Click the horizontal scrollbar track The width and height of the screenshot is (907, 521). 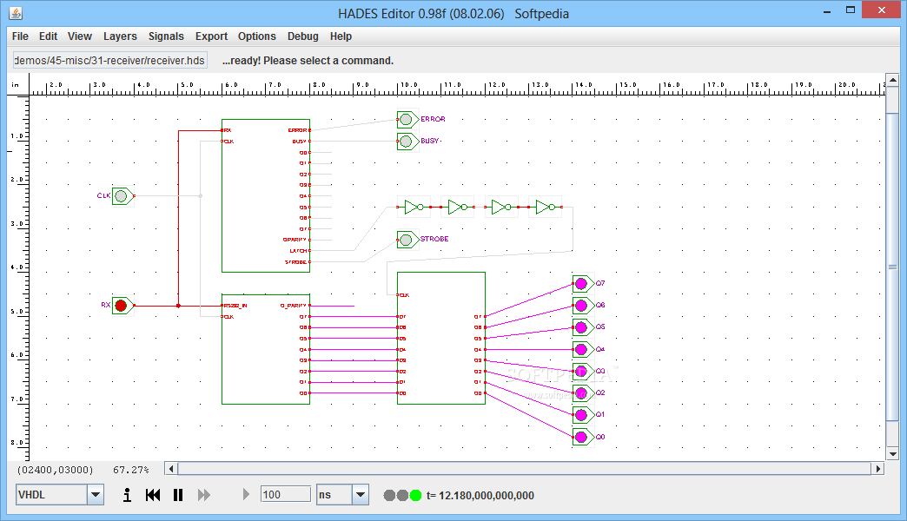click(x=525, y=469)
